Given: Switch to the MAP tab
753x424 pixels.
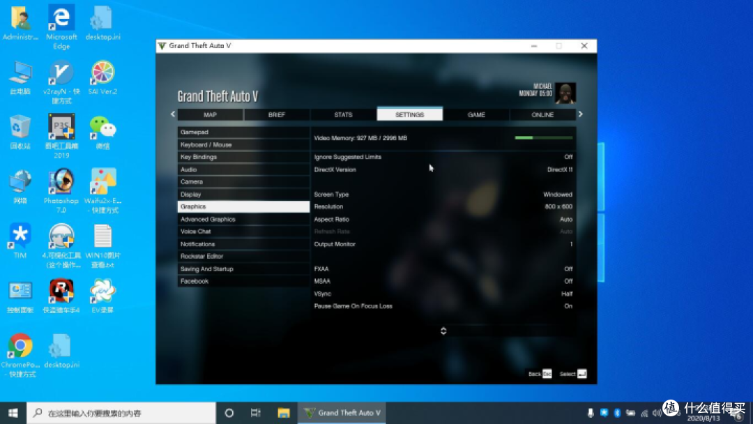Looking at the screenshot, I should click(210, 115).
